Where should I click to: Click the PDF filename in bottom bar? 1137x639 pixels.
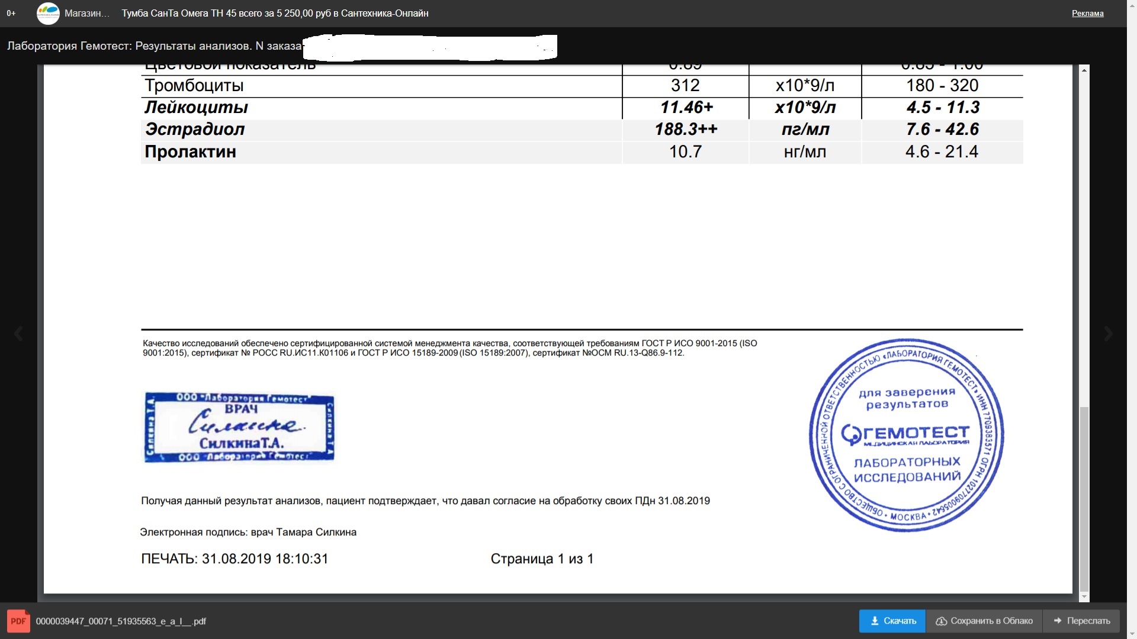[x=121, y=621]
